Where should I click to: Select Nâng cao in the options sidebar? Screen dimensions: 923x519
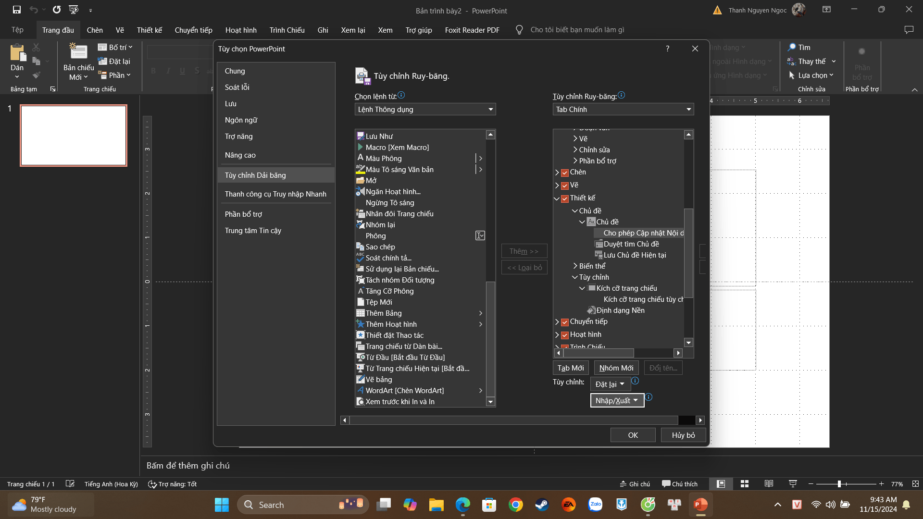[240, 155]
